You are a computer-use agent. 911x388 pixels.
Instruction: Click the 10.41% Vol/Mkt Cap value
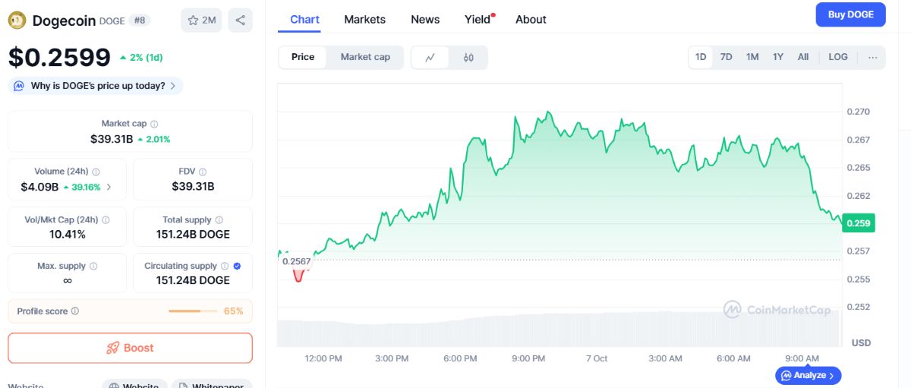(x=68, y=235)
